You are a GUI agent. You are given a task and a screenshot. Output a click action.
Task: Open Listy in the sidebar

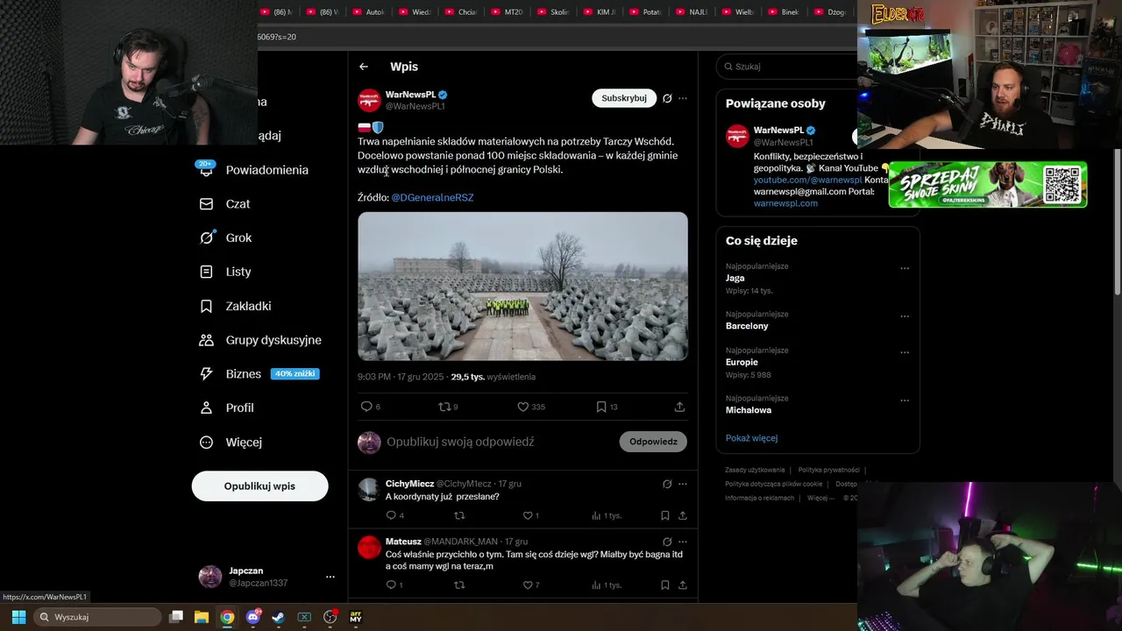point(225,272)
